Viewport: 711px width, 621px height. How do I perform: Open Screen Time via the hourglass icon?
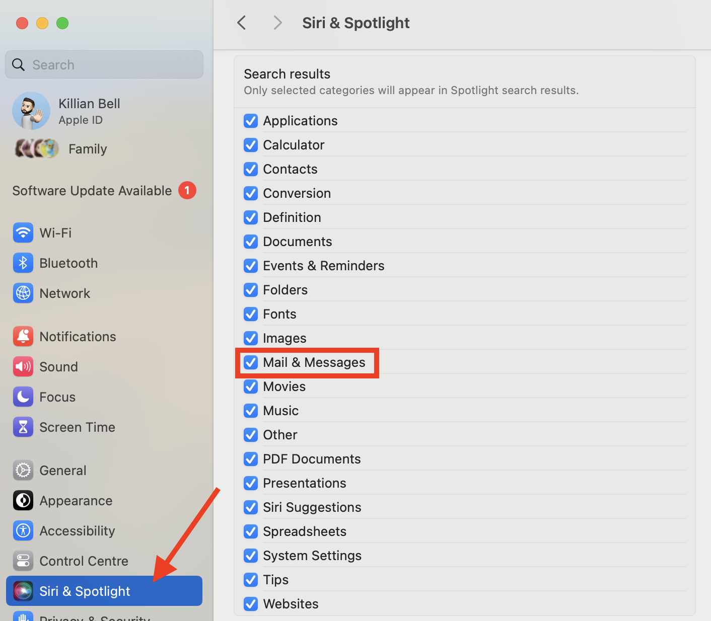click(x=23, y=427)
